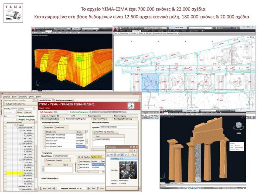Switch to the Αρχείο Φωτογραφιών tab
This screenshot has width=259, height=194.
(x=64, y=100)
